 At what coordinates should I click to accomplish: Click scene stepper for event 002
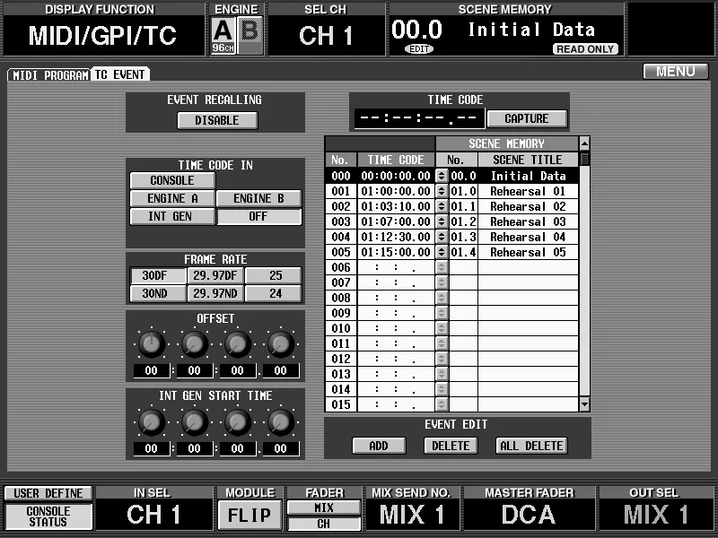(x=442, y=206)
